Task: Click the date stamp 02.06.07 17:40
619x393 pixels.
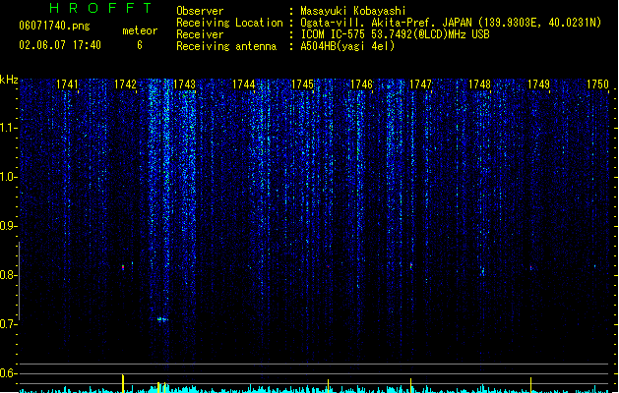Action: coord(60,45)
